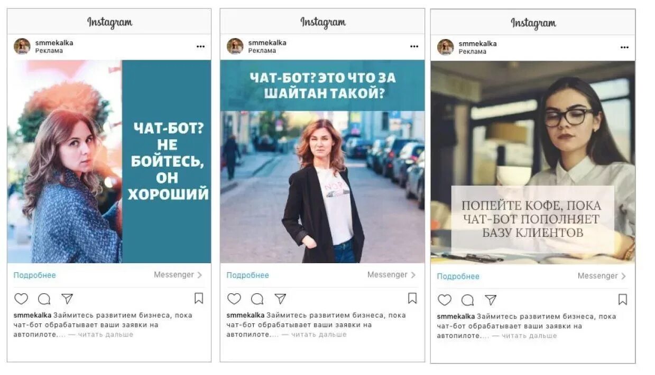655x375 pixels.
Task: Toggle bookmark save on the middle post
Action: (x=412, y=299)
